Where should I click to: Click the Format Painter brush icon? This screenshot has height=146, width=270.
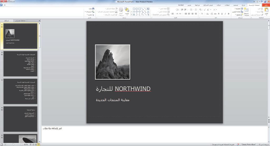pos(262,15)
